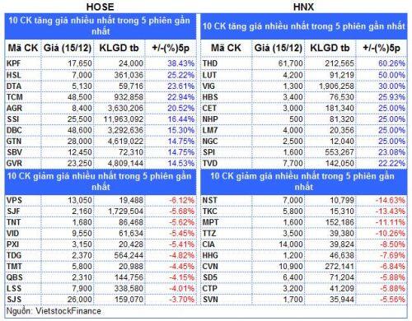Click the 60.26% gain for THD
Viewport: 412px width, 321px height.
coord(391,63)
